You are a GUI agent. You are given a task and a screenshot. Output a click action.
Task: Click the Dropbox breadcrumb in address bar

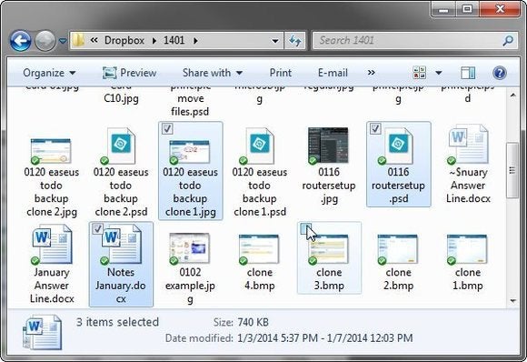click(124, 40)
